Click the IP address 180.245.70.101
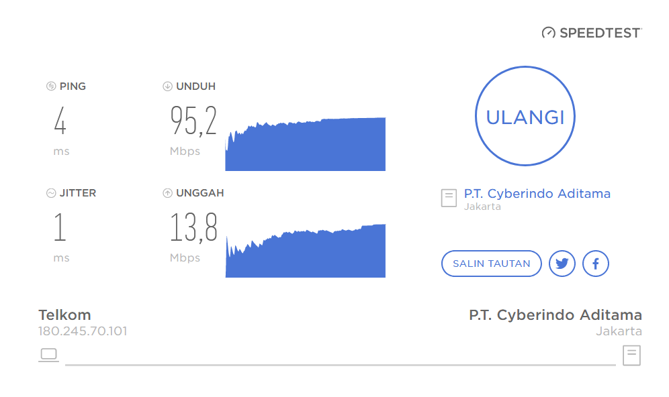 click(83, 331)
